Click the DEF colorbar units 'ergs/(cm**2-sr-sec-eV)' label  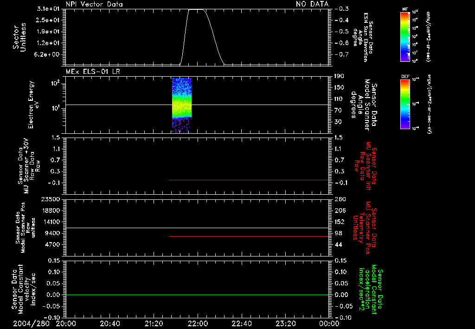pos(428,104)
